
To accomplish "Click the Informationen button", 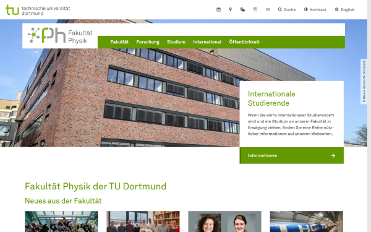I will (291, 155).
